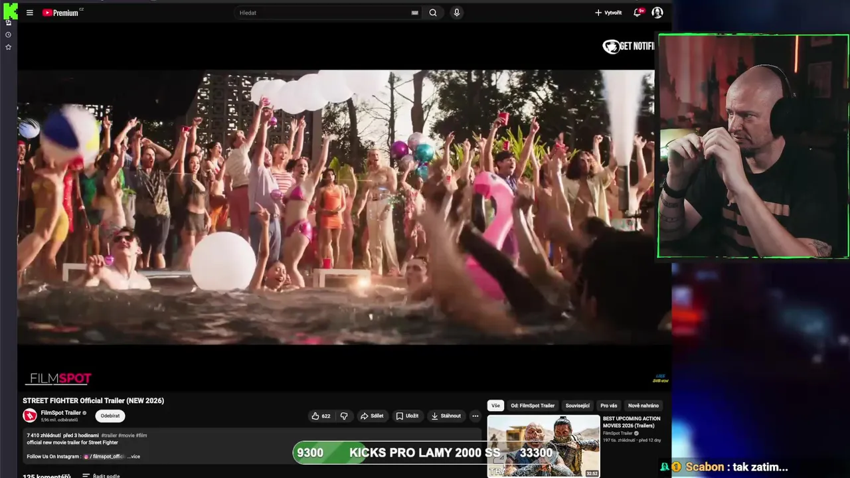Open the FilmSpot Trailer channel name link
Screen dimensions: 850x478
(x=61, y=413)
